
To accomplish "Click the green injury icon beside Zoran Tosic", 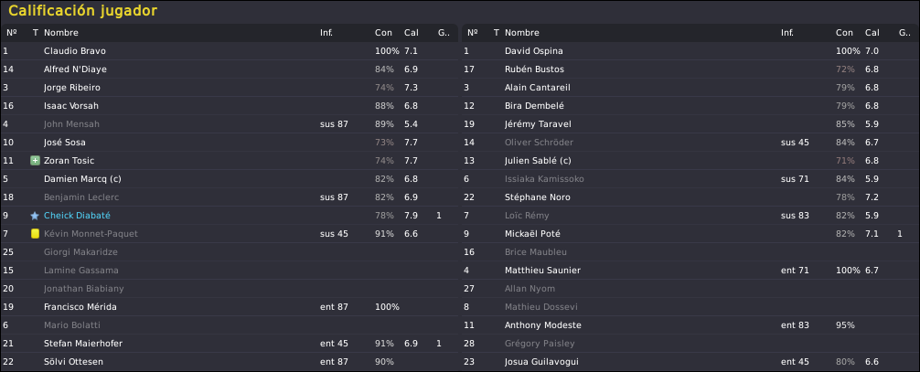I will (35, 160).
